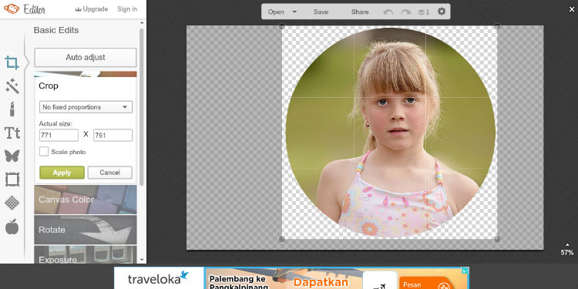The image size is (578, 289).
Task: Click the Basic Edits heading
Action: point(56,30)
